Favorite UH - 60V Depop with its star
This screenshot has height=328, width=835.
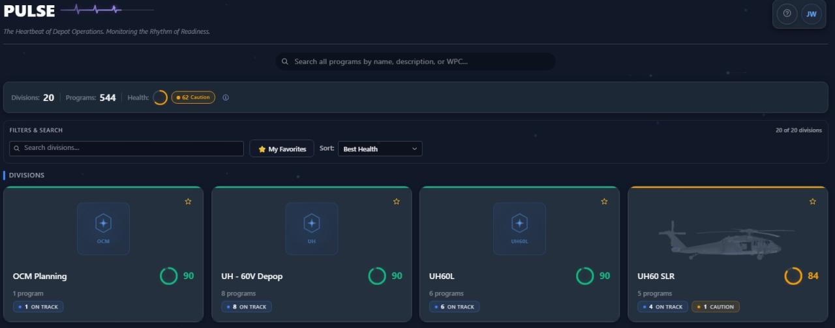click(396, 201)
